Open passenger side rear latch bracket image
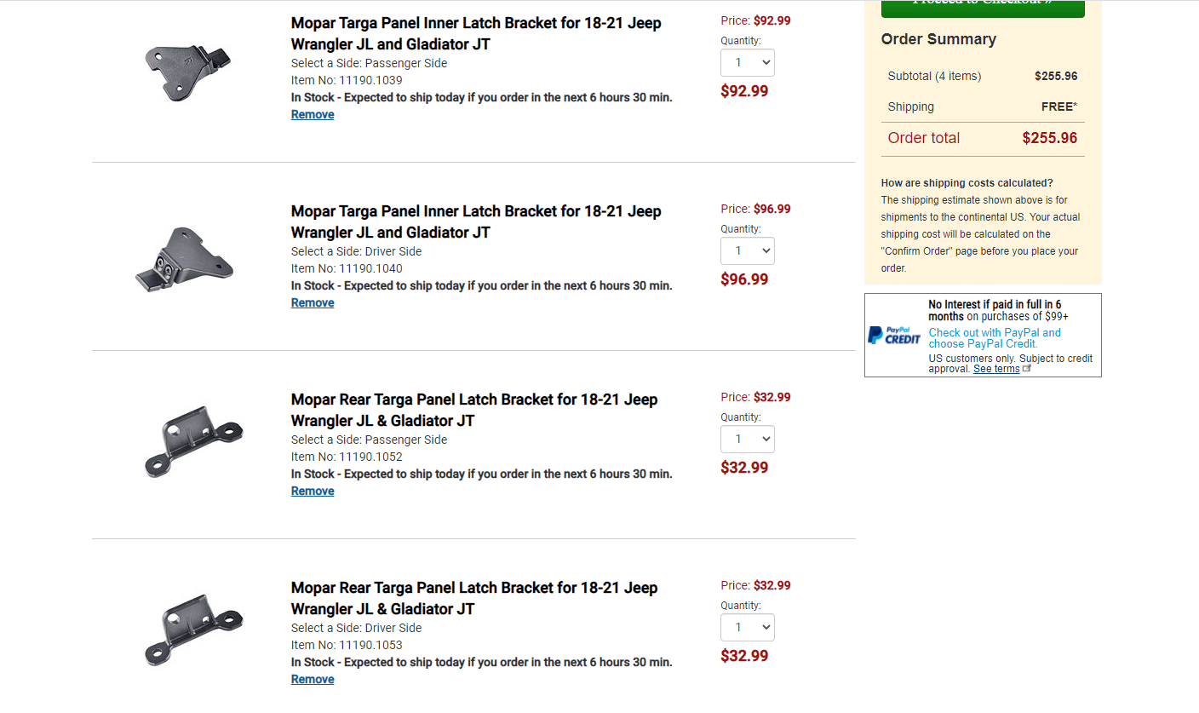1199x713 pixels. pyautogui.click(x=194, y=441)
